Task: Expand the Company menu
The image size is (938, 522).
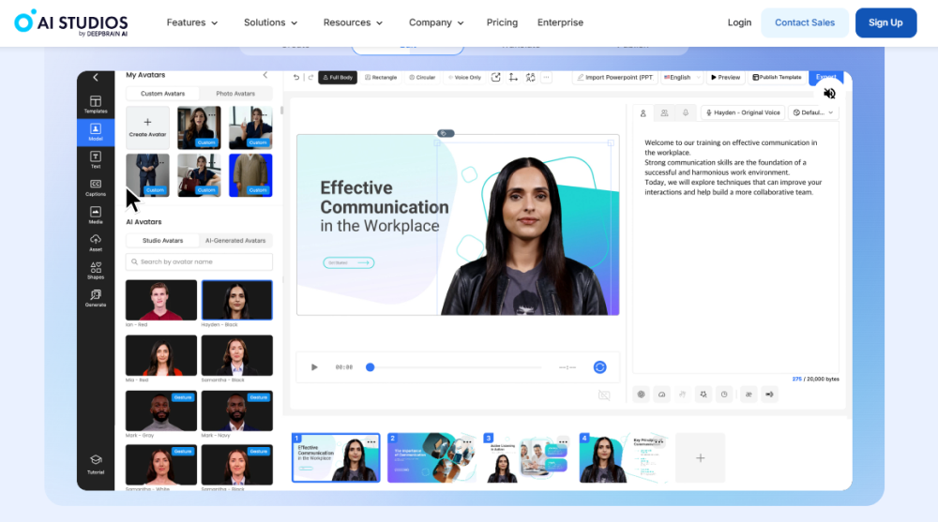Action: click(x=436, y=22)
